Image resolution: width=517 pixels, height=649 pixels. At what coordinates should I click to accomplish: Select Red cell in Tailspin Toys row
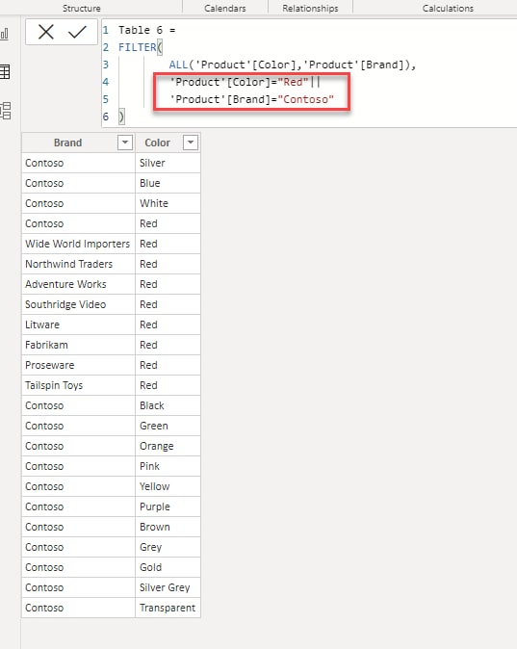tap(168, 386)
